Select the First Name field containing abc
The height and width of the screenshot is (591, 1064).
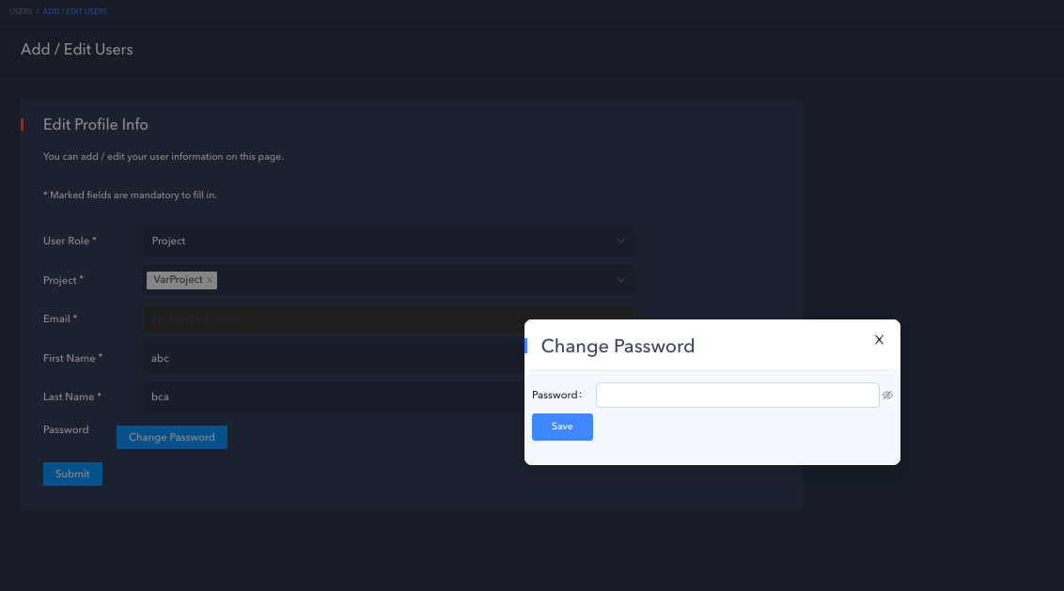point(329,358)
